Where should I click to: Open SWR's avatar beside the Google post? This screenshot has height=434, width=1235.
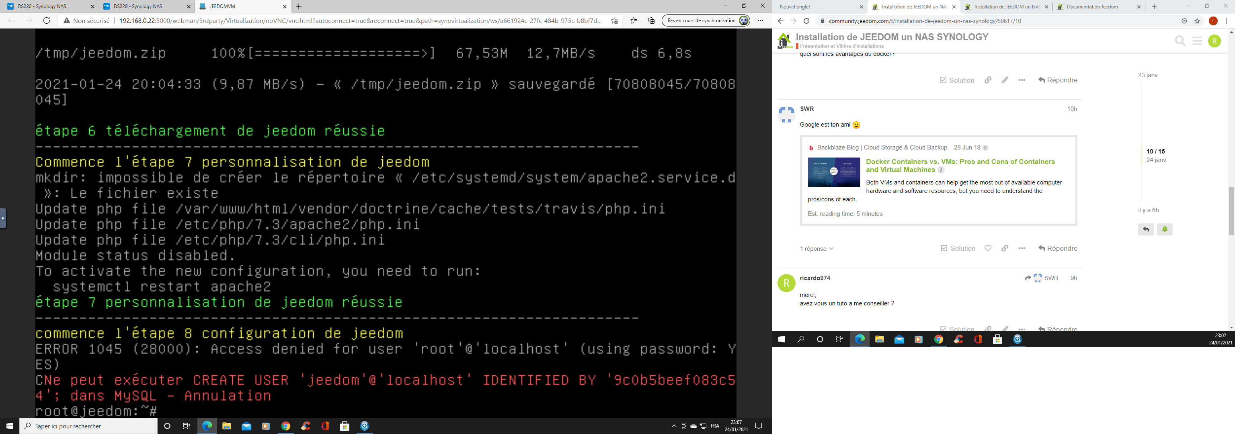pos(786,115)
